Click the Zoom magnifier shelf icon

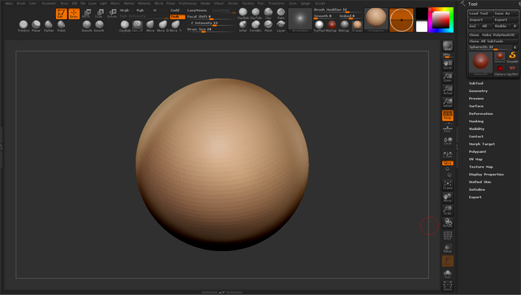coord(447,77)
